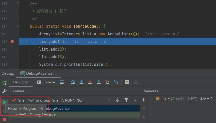Click the frames filter funnel icon

(126, 100)
